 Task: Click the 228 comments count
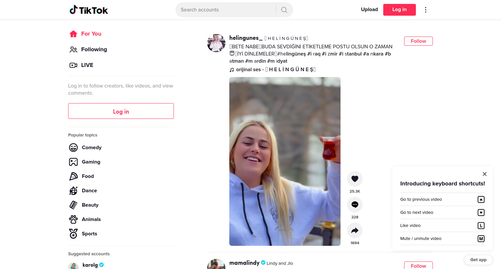tap(355, 217)
